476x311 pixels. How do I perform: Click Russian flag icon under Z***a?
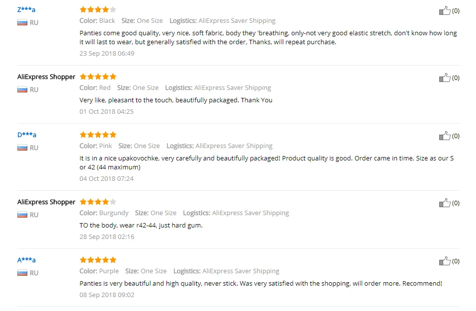(x=22, y=22)
